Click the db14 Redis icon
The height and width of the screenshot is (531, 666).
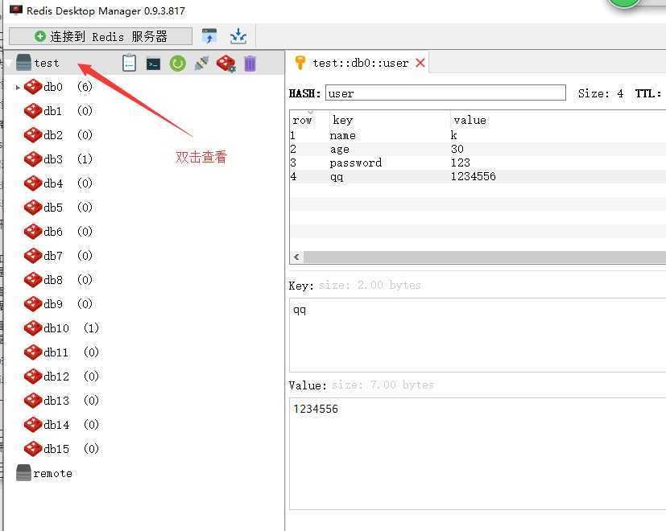click(x=33, y=425)
